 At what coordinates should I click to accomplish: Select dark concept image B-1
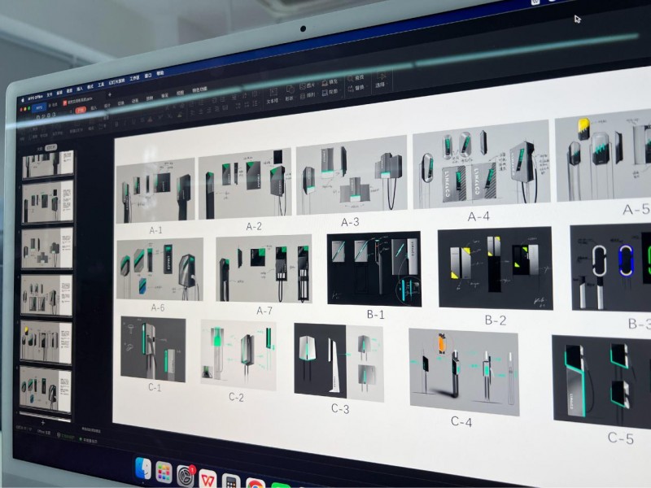(x=374, y=269)
